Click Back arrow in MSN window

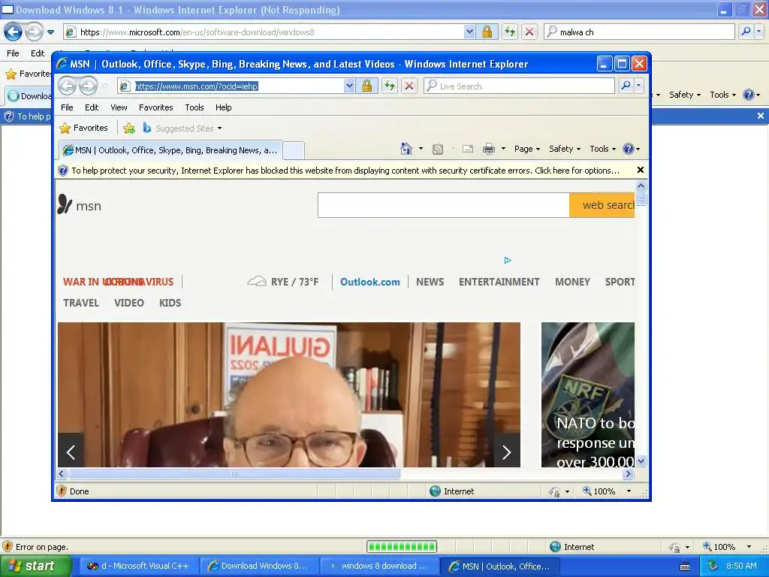tap(68, 86)
